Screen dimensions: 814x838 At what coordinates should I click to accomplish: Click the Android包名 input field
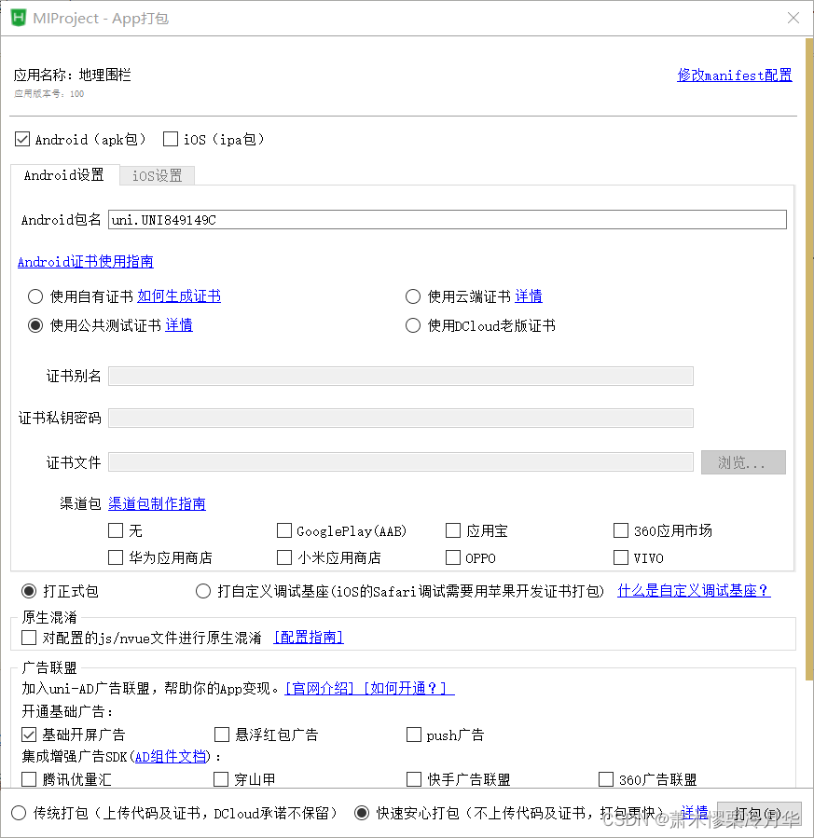[448, 220]
